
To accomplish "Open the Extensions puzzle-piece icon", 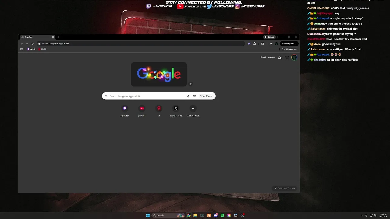I will (255, 43).
